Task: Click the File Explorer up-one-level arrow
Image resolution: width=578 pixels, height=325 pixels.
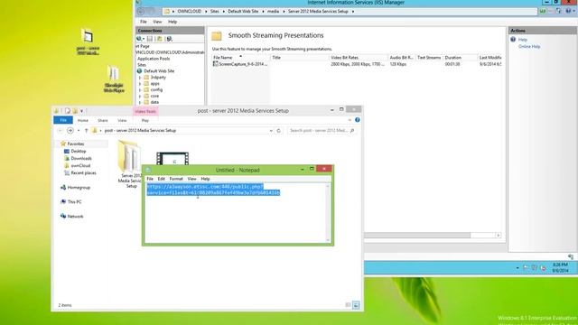Action: click(87, 130)
